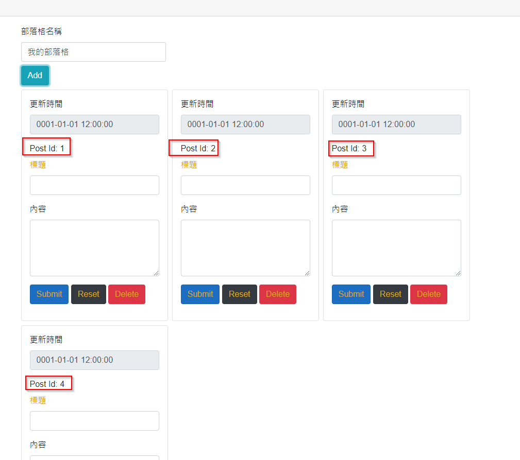Image resolution: width=520 pixels, height=460 pixels.
Task: Click Reset in Post Id 3 card
Action: click(390, 294)
